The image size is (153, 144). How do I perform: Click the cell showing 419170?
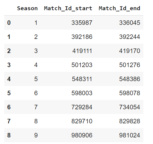click(130, 51)
